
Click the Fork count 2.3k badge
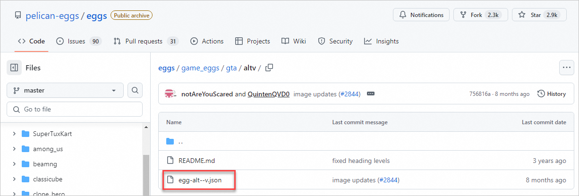pyautogui.click(x=493, y=15)
